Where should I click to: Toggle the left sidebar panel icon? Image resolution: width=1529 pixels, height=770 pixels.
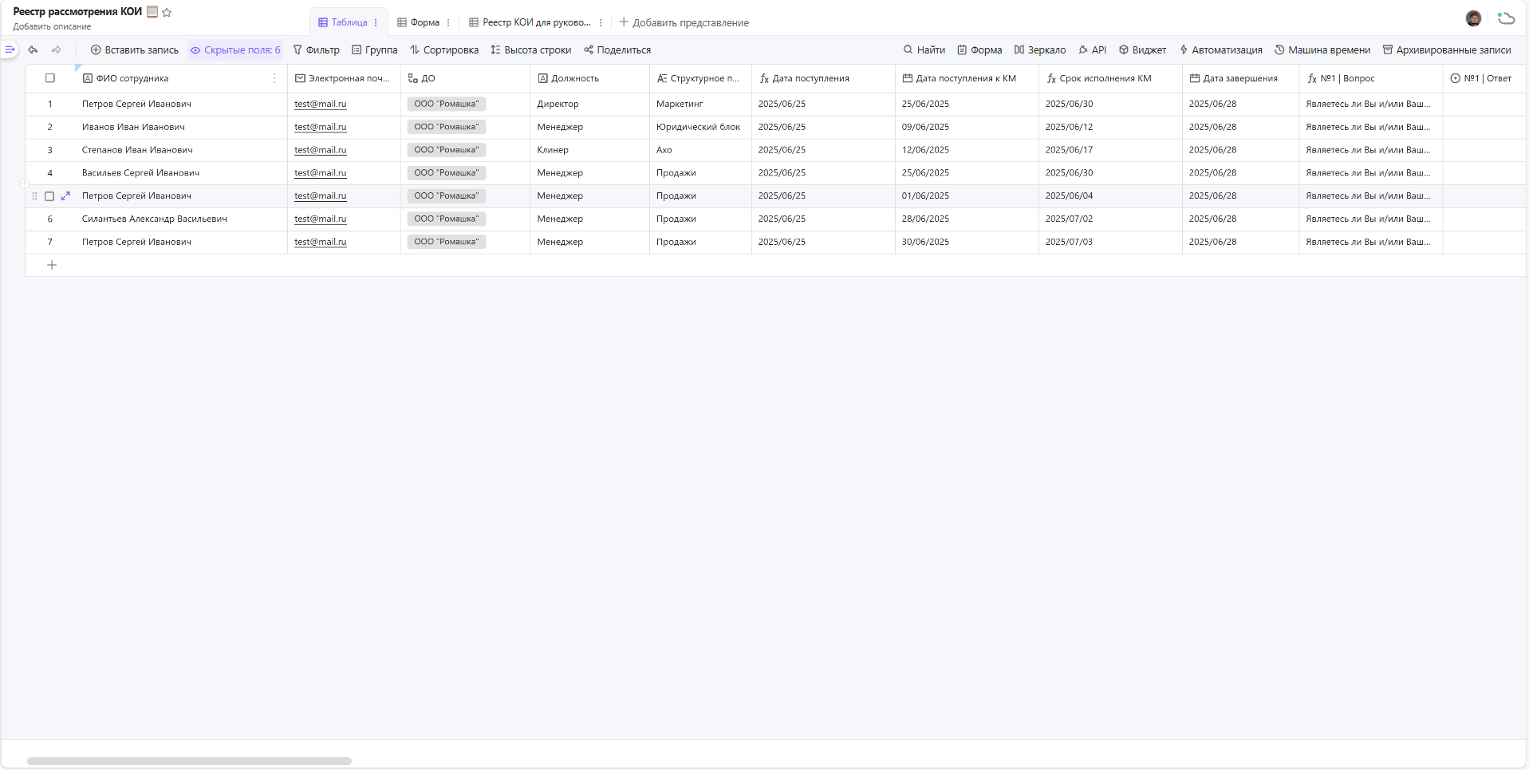coord(10,49)
